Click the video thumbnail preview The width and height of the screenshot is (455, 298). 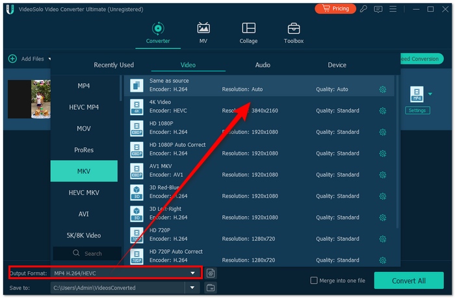point(29,99)
